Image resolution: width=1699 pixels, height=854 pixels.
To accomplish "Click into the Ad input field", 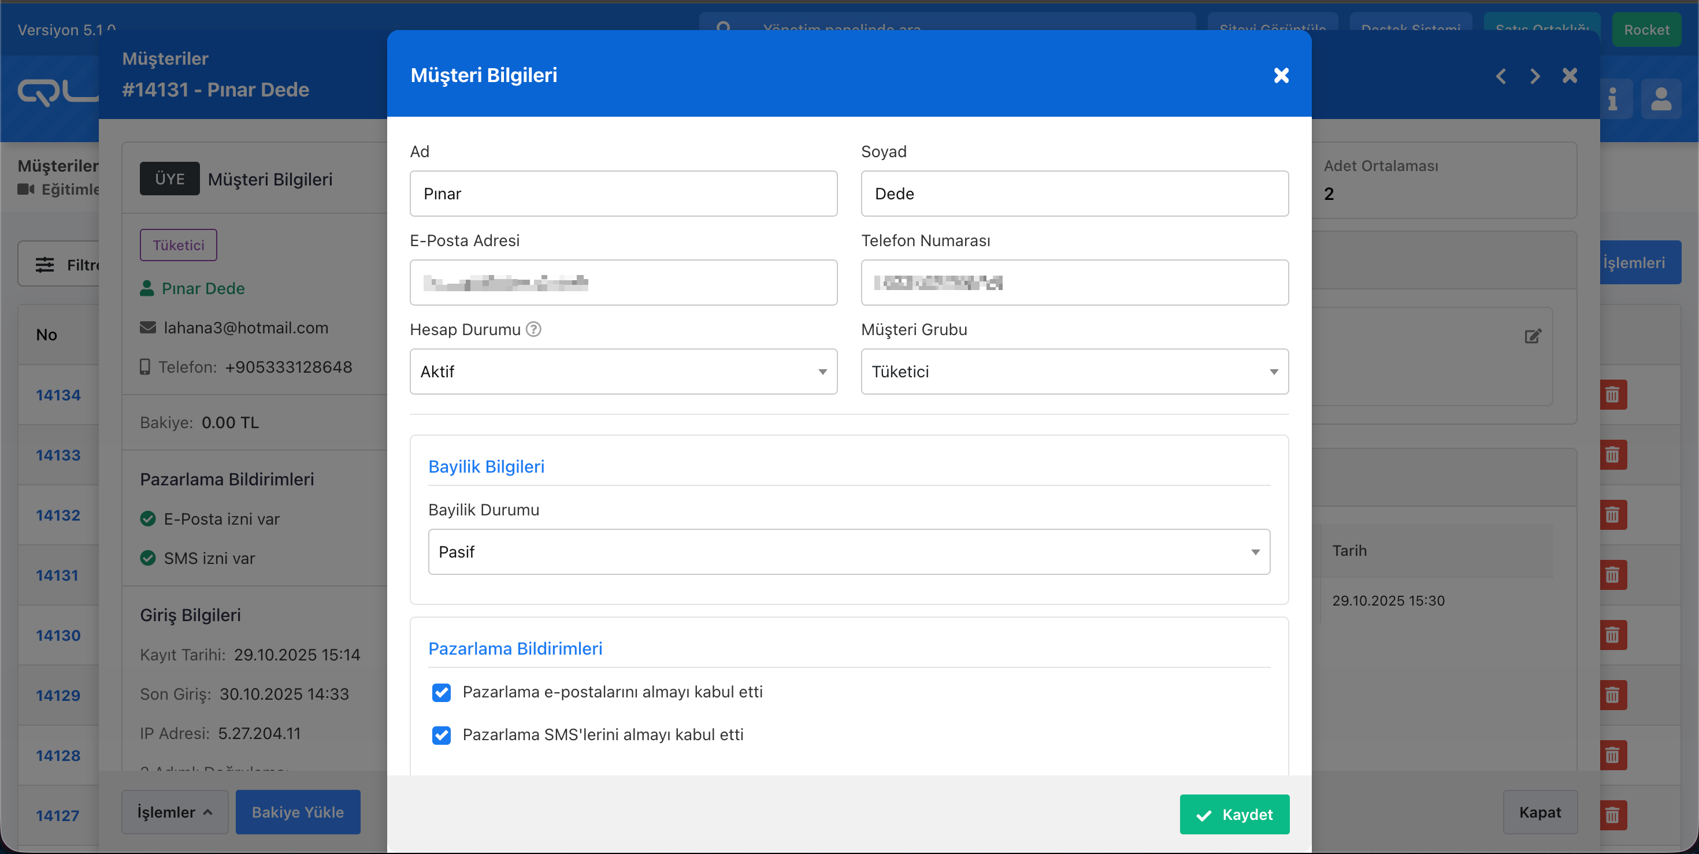I will point(622,194).
